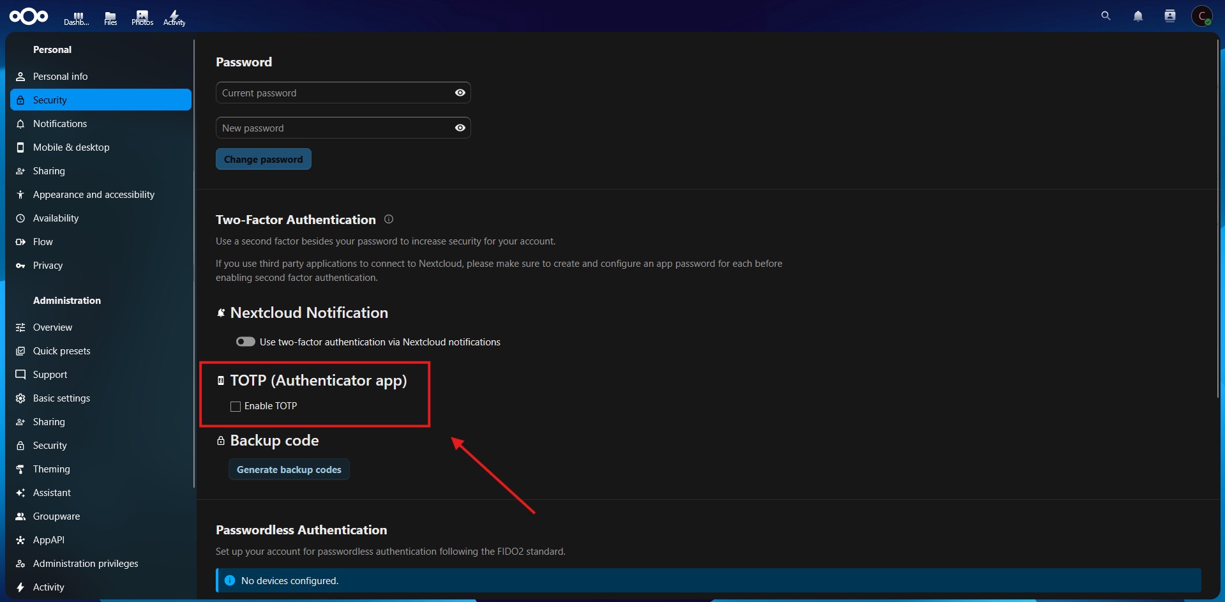The width and height of the screenshot is (1225, 602).
Task: Click the Nextcloud logo
Action: (29, 16)
